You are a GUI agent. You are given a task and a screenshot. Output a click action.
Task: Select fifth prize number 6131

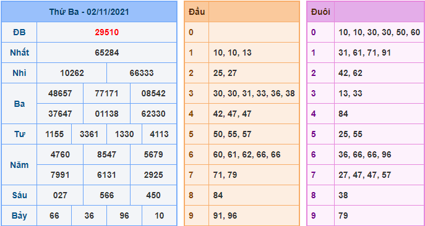click(107, 175)
